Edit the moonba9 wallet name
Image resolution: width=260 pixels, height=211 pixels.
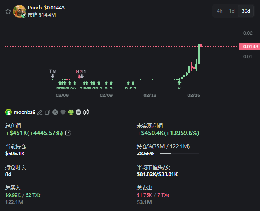pyautogui.click(x=40, y=112)
